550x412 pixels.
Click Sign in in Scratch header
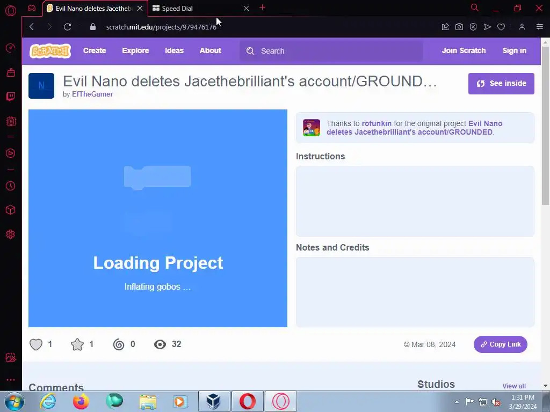[x=514, y=50]
